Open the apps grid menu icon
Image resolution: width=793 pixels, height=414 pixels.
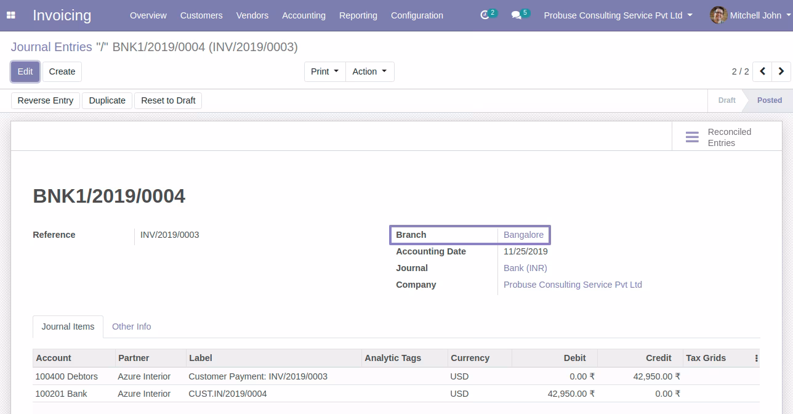point(11,15)
